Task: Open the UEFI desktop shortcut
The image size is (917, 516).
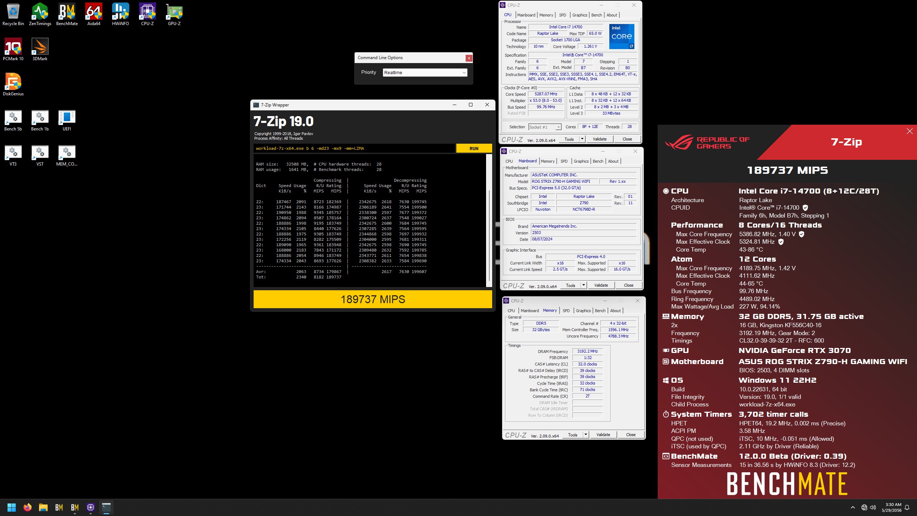Action: pyautogui.click(x=67, y=120)
